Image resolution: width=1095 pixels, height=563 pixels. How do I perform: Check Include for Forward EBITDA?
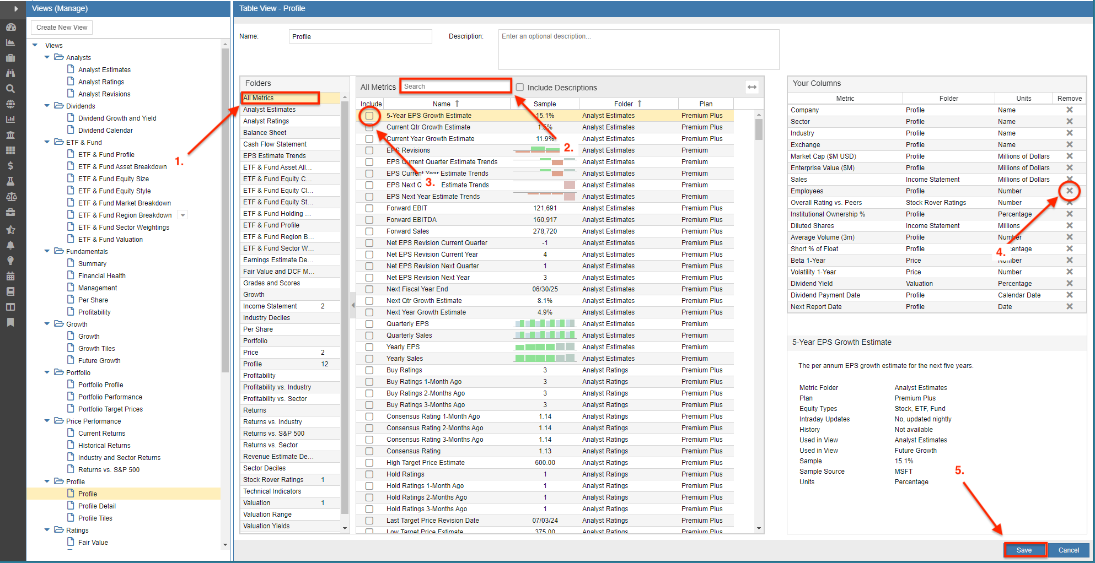[x=369, y=220]
